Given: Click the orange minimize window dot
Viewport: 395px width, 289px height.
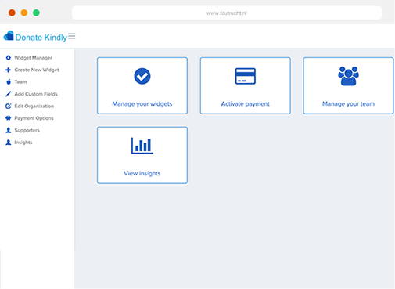Looking at the screenshot, I should pyautogui.click(x=24, y=13).
